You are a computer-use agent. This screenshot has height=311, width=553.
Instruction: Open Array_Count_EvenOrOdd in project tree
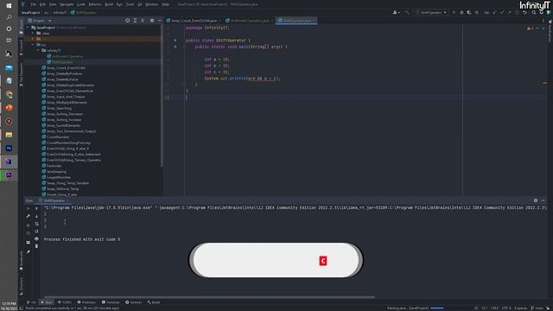coord(63,67)
